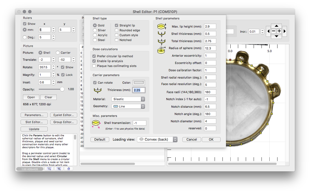Select the Steel shell type
310x193 pixels.
pyautogui.click(x=95, y=40)
